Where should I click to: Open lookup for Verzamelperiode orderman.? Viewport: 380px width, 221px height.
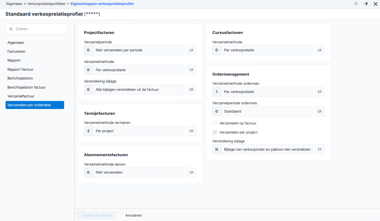[319, 111]
